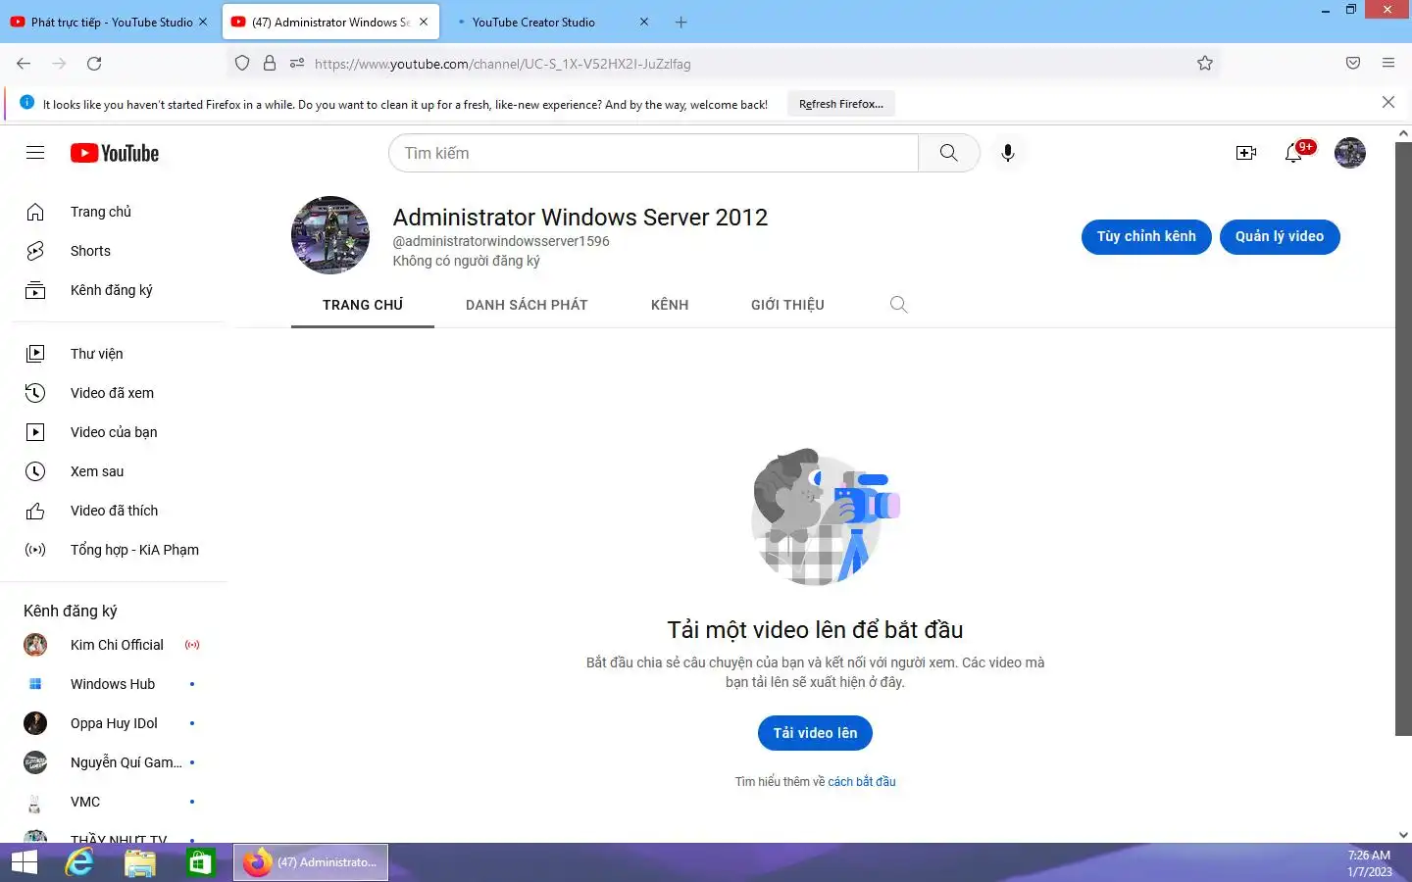Start voice search with microphone icon
1412x882 pixels.
point(1007,153)
